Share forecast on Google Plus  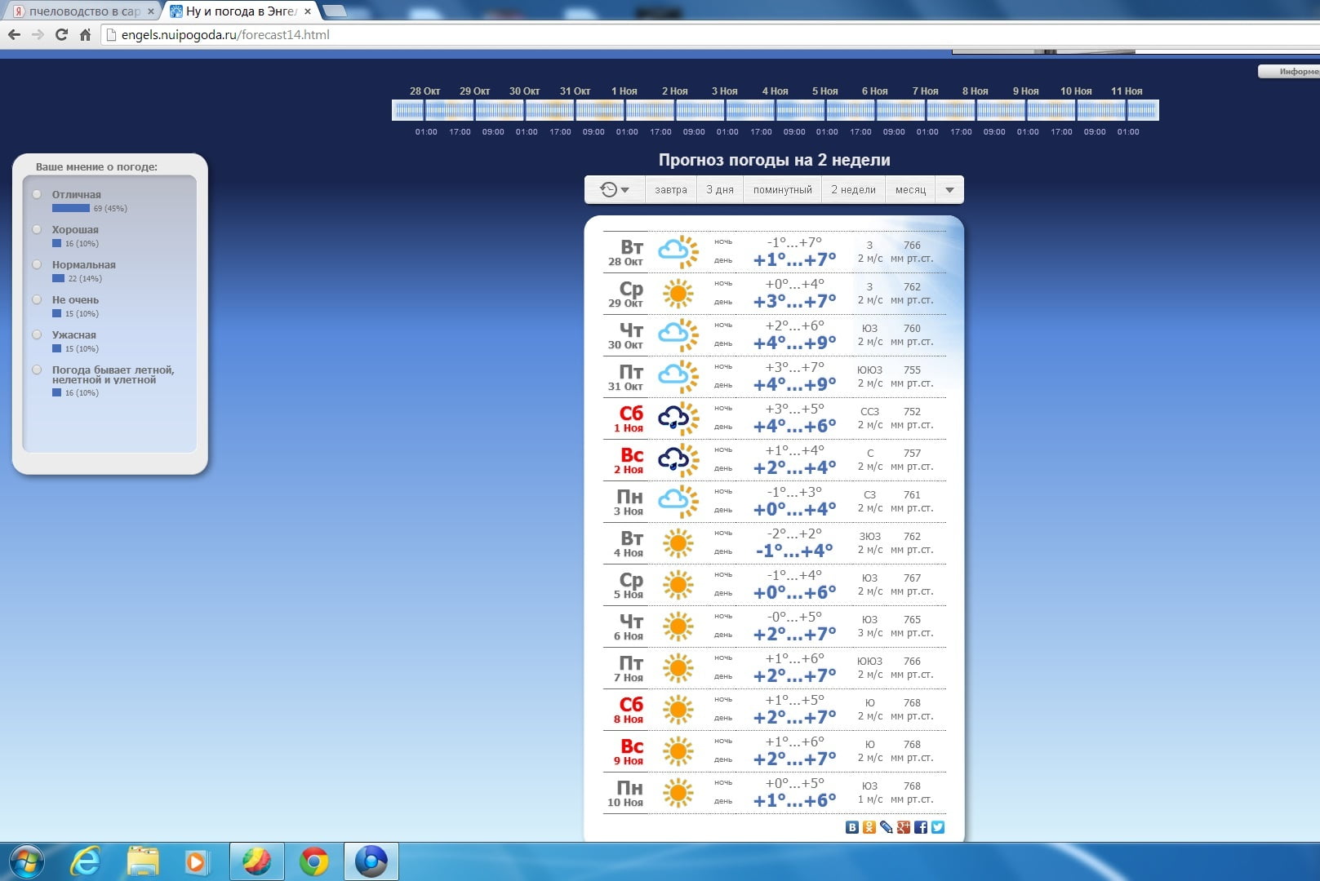click(904, 827)
